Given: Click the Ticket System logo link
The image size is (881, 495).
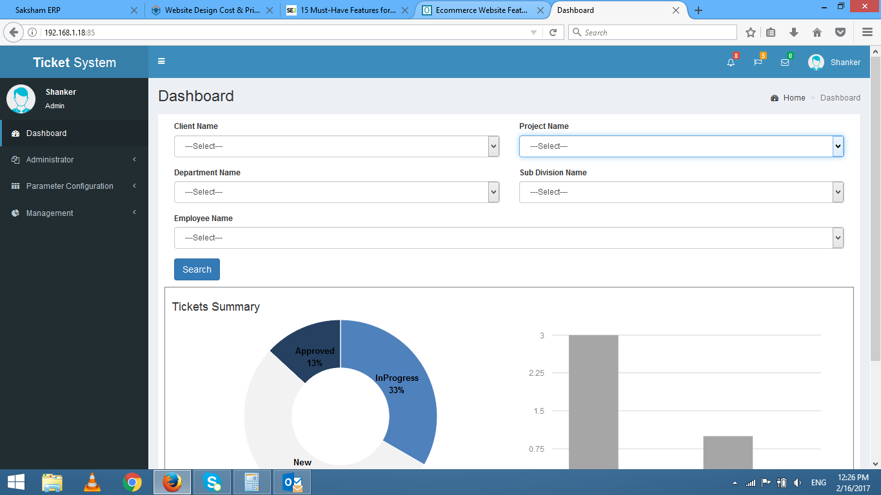Looking at the screenshot, I should pos(74,63).
